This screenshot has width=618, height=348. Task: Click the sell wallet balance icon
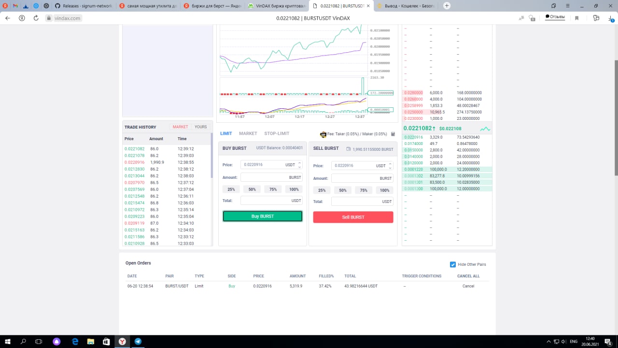349,149
